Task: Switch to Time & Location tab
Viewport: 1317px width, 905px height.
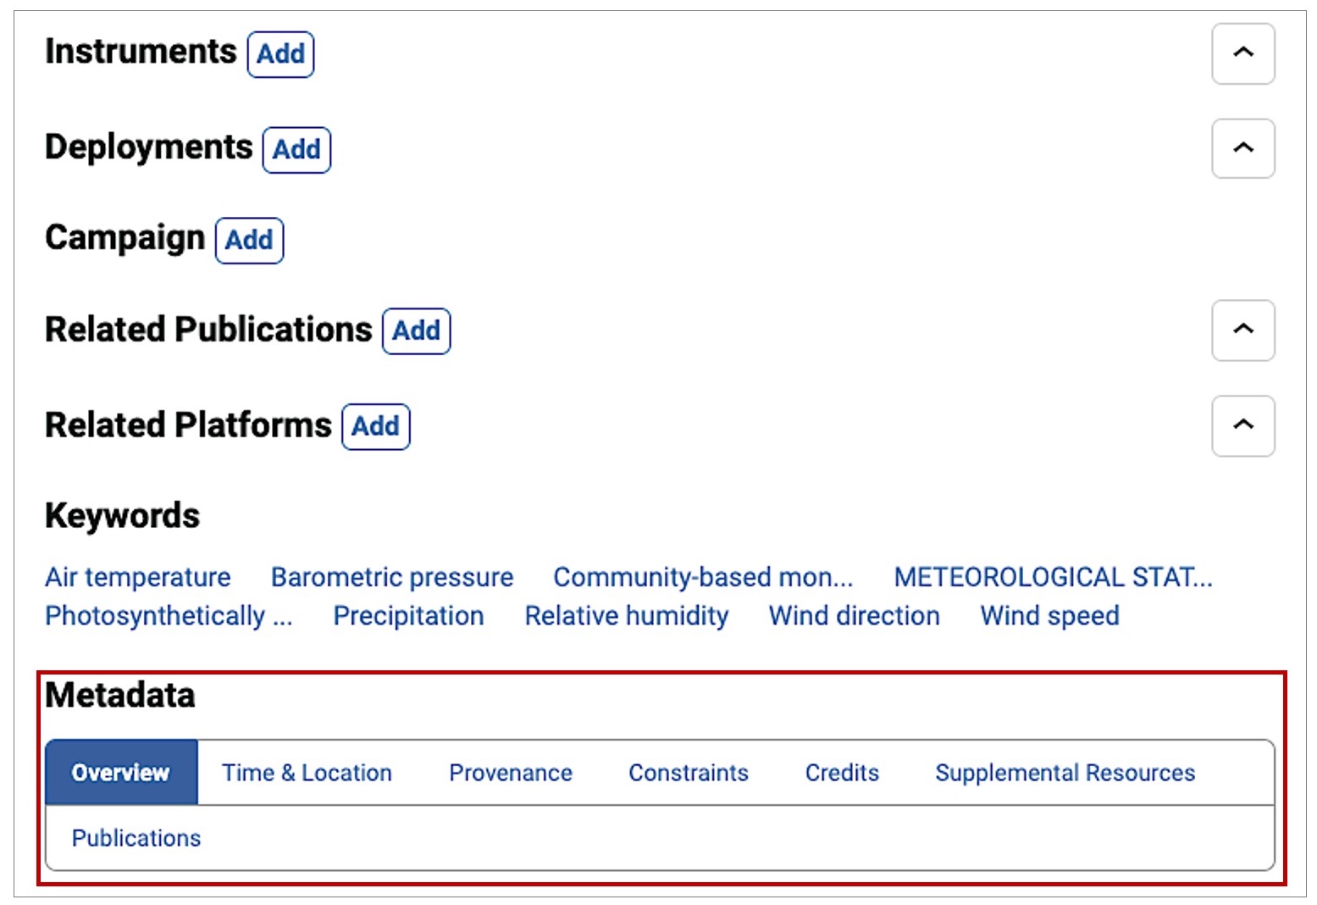Action: [307, 773]
